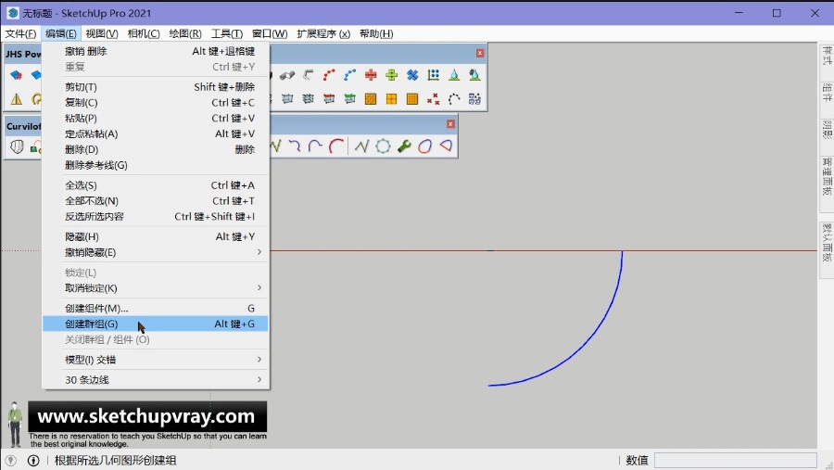
Task: Click the yellow mirror triangle icon
Action: coord(17,98)
